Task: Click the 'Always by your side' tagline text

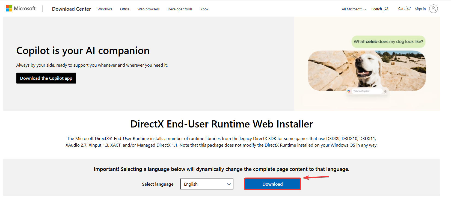Action: coord(92,65)
